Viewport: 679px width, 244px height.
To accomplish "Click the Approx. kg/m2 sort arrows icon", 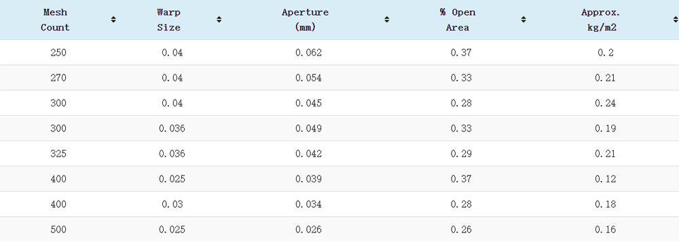I will click(x=676, y=20).
